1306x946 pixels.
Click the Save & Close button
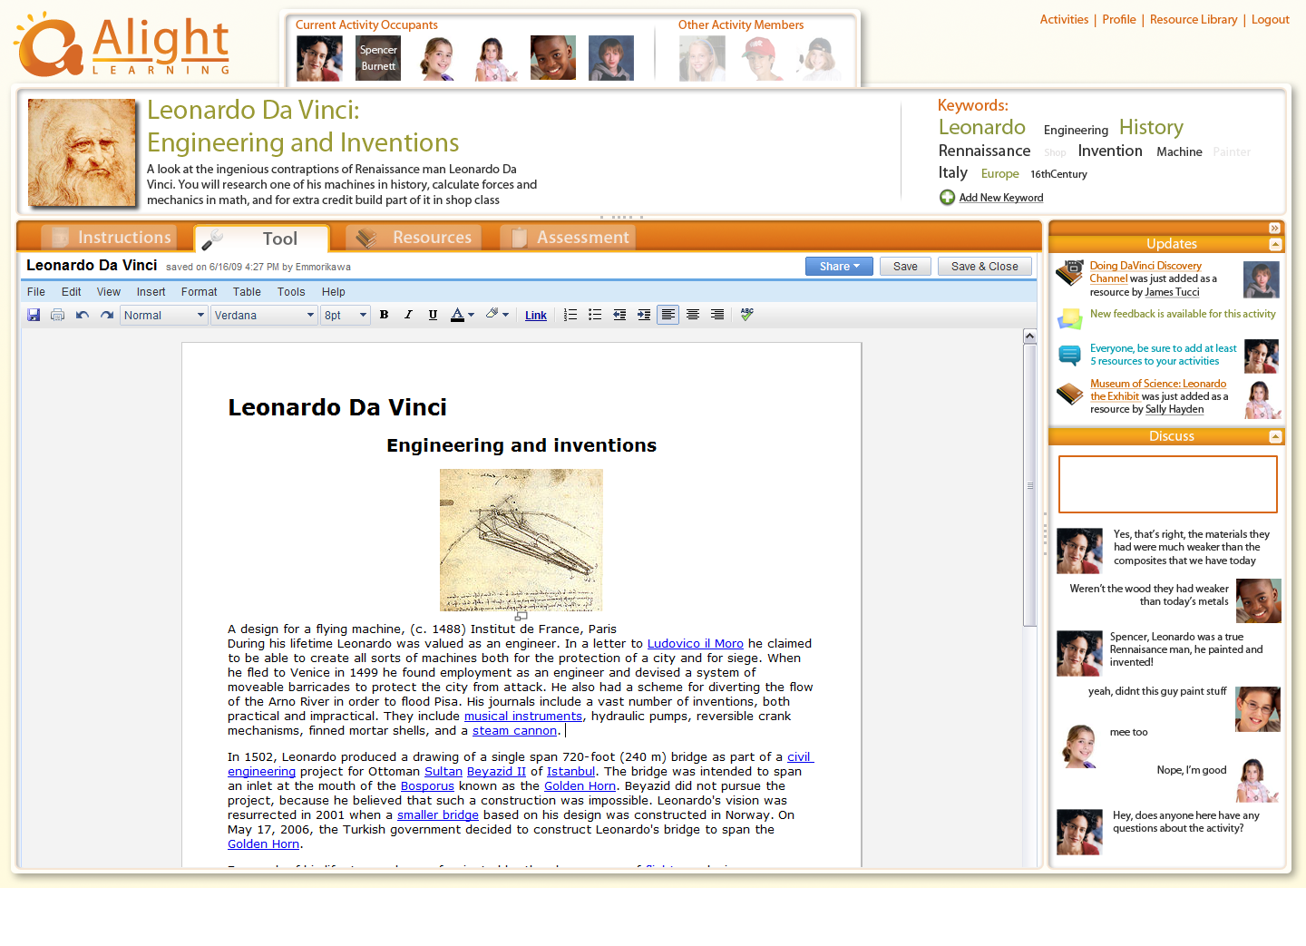(985, 267)
